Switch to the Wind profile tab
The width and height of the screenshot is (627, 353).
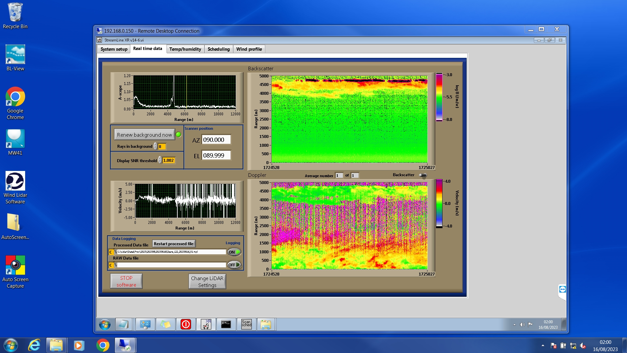(x=249, y=49)
